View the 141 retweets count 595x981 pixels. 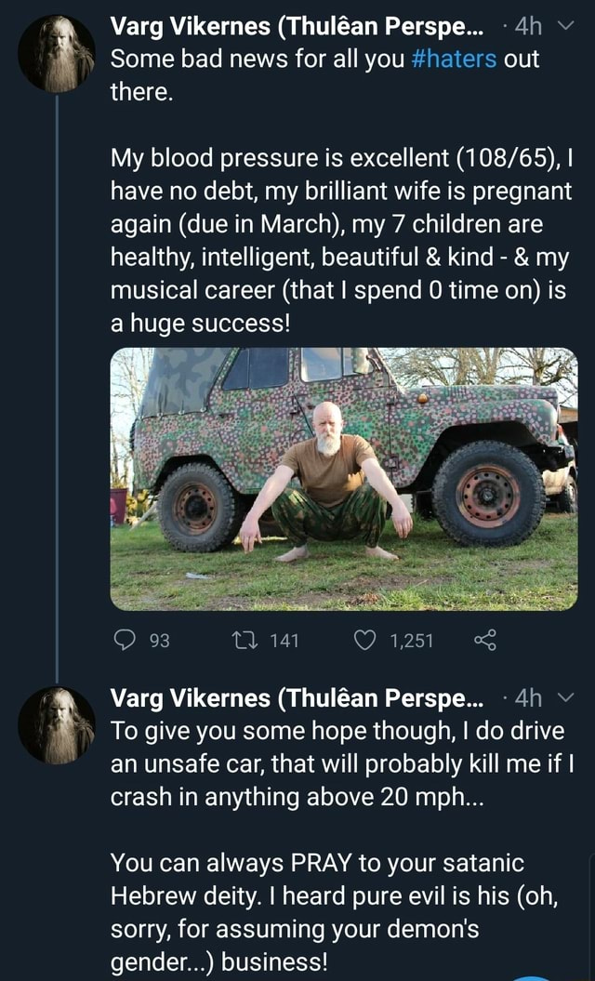pos(284,641)
